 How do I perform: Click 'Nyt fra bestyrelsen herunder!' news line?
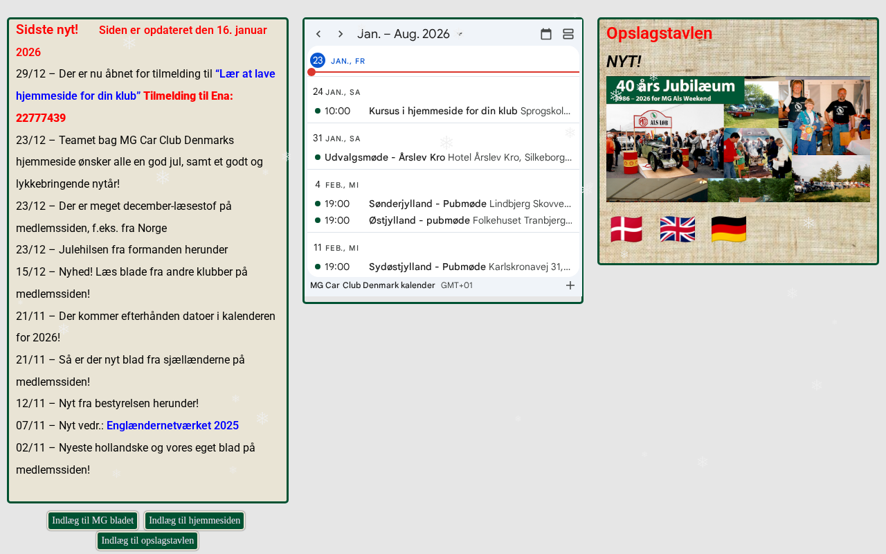pyautogui.click(x=107, y=404)
